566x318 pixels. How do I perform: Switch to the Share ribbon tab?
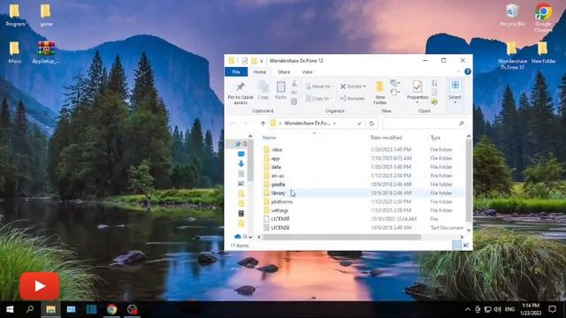(x=284, y=72)
